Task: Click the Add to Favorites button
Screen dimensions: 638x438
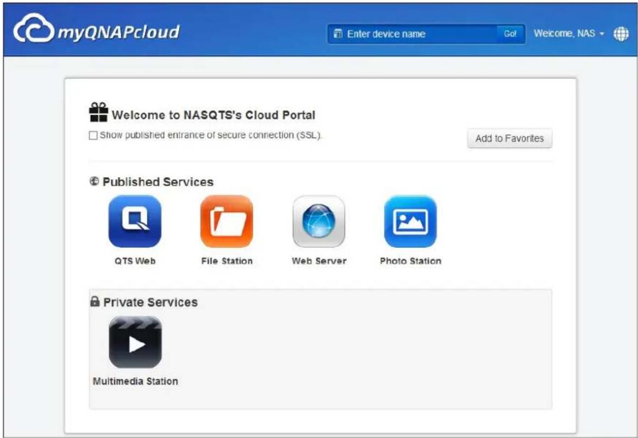Action: point(509,139)
